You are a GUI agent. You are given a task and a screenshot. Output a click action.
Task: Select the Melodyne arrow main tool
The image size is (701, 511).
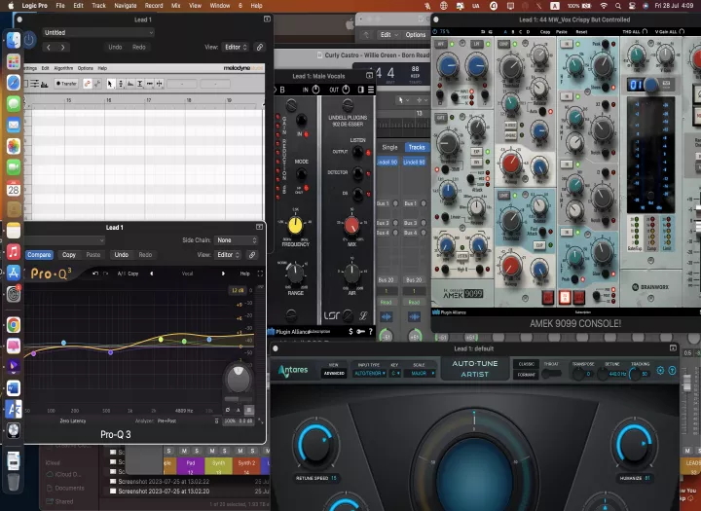pyautogui.click(x=110, y=84)
